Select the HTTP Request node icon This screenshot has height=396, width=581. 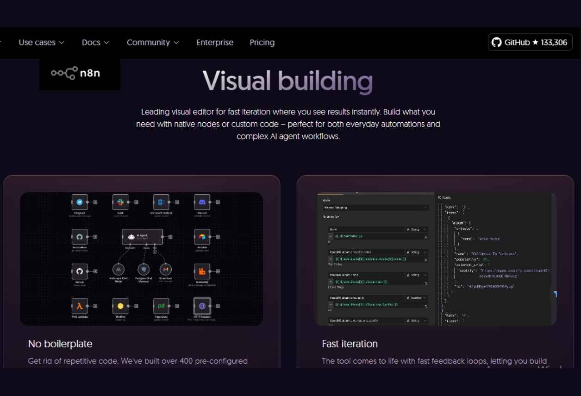click(x=202, y=306)
